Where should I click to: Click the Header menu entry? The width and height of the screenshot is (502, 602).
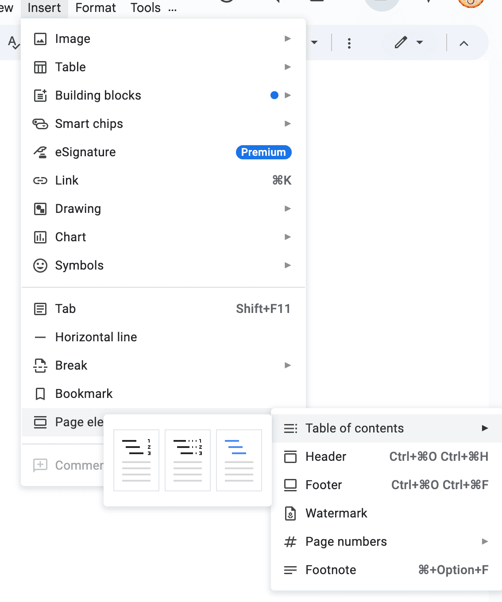click(325, 456)
